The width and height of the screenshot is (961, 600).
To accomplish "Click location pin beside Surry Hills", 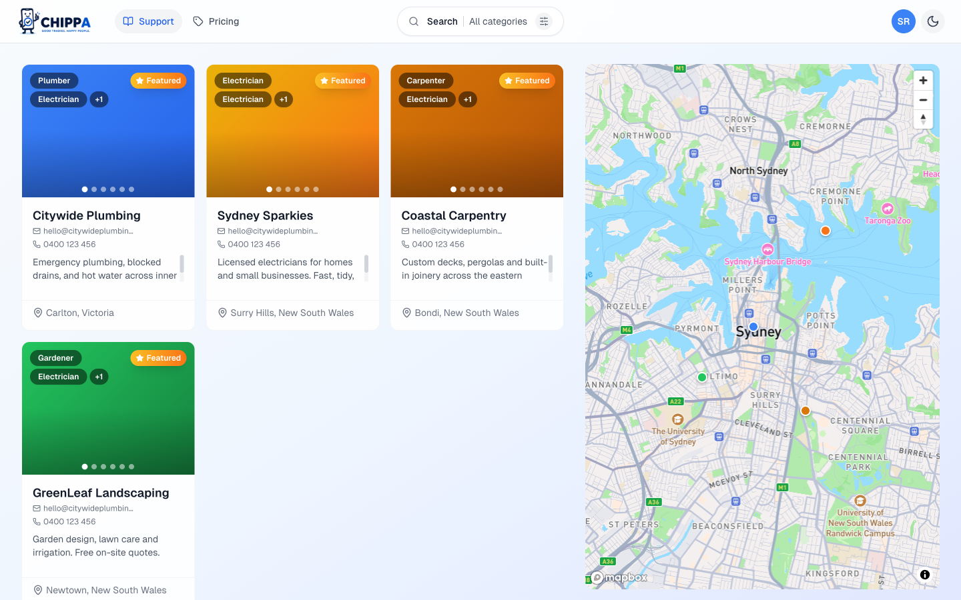I will [x=222, y=313].
